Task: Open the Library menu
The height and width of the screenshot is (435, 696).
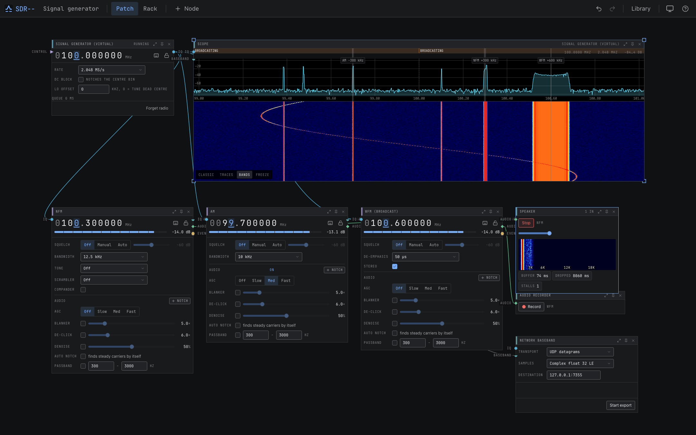Action: [x=641, y=9]
